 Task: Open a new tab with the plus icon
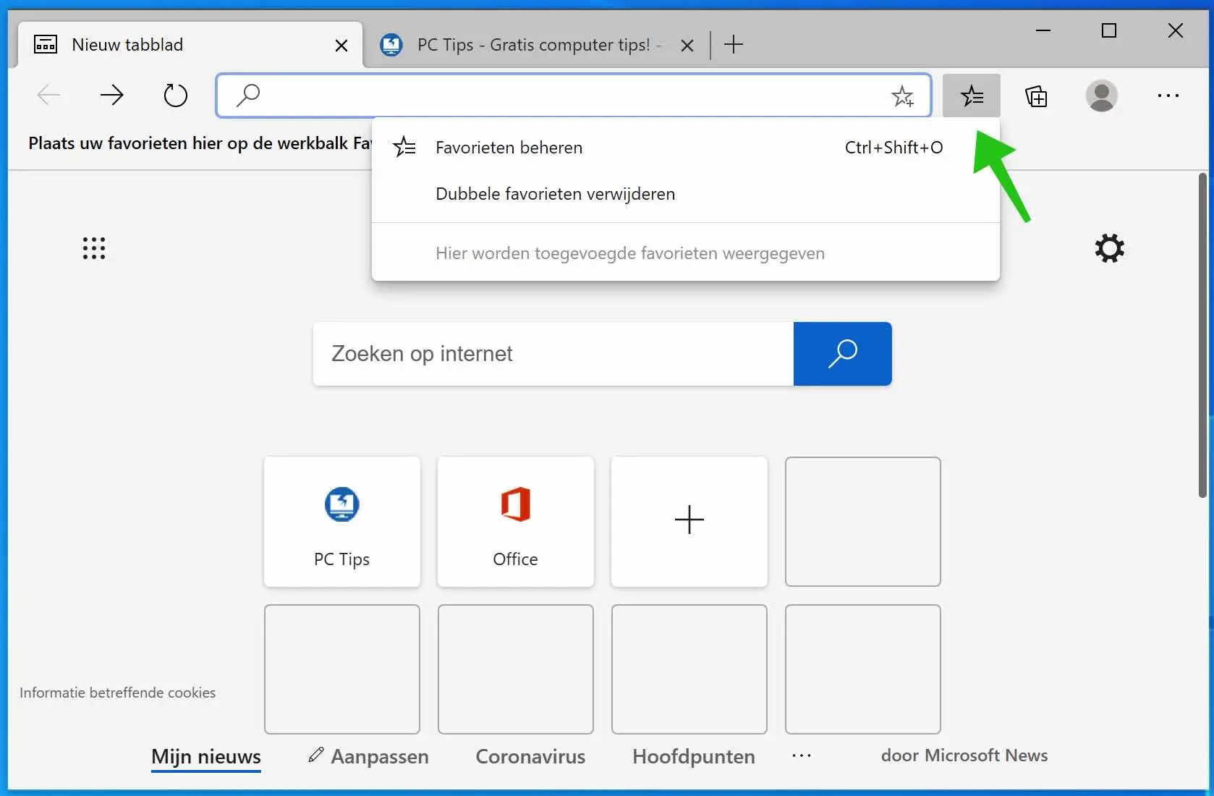tap(733, 45)
